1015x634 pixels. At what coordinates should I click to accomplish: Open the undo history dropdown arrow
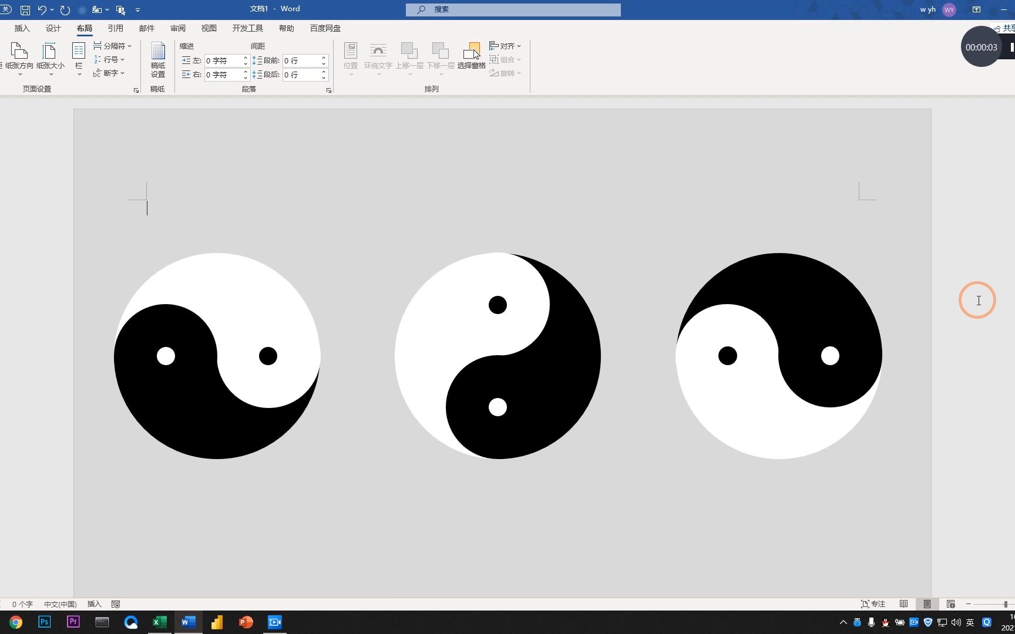pyautogui.click(x=52, y=10)
